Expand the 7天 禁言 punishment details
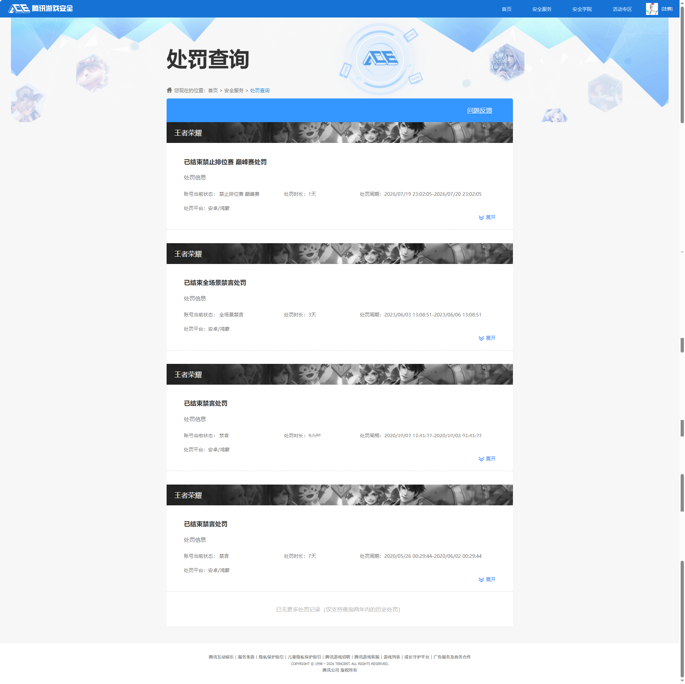Screen dimensions: 685x684 point(487,579)
